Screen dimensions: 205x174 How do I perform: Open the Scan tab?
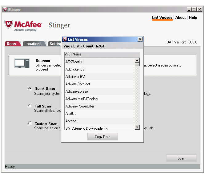[x=13, y=44]
